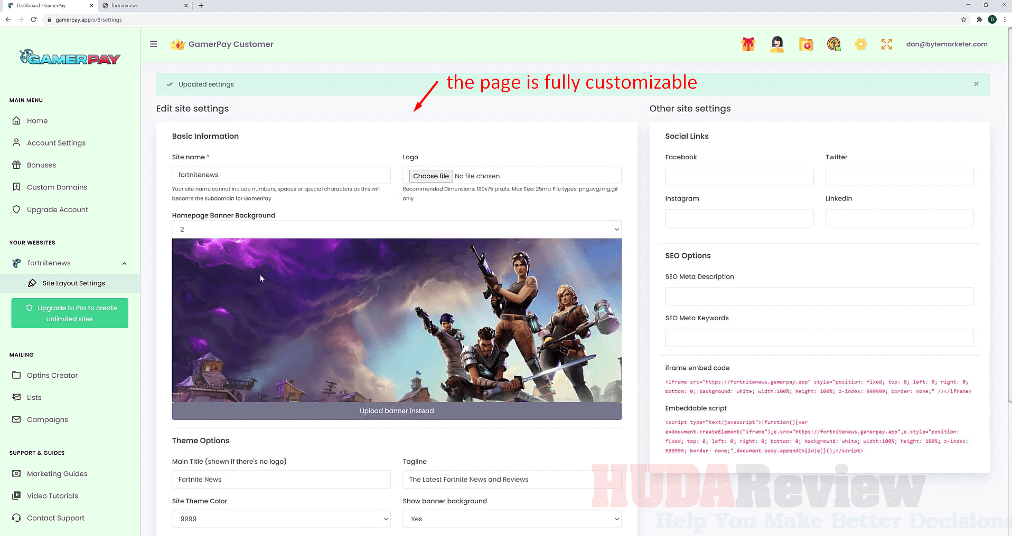Select the gift icon beside Bonuses

point(17,165)
